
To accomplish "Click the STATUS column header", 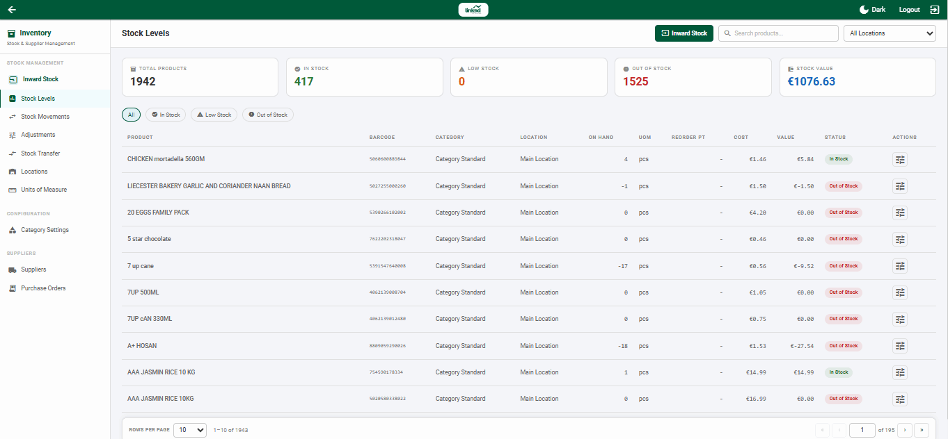I will click(835, 138).
